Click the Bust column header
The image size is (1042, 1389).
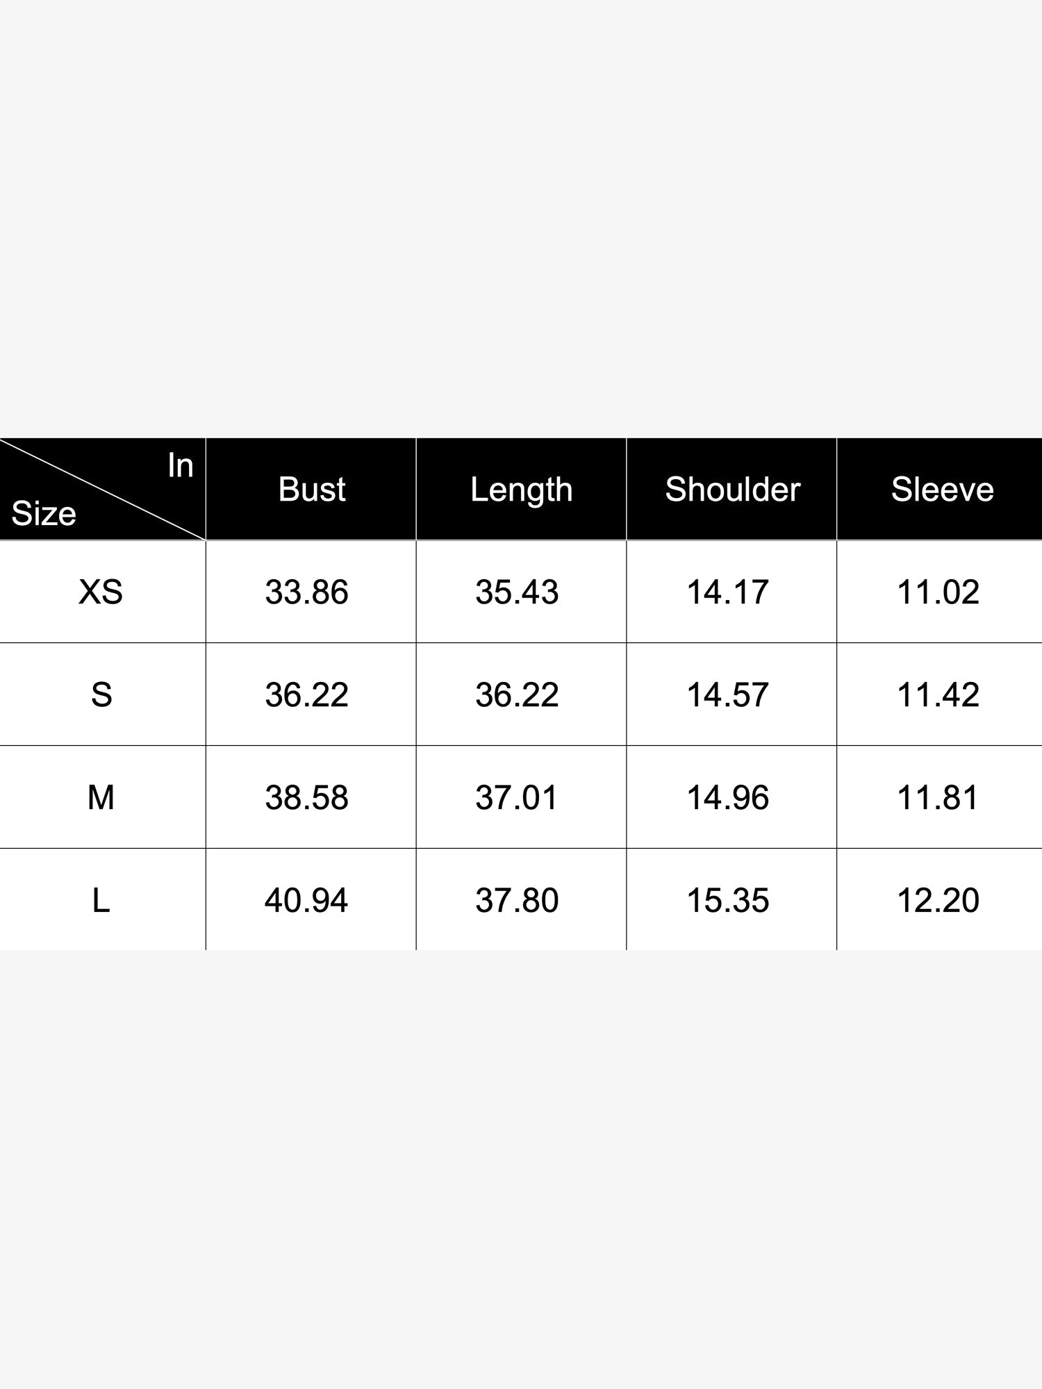(x=311, y=489)
